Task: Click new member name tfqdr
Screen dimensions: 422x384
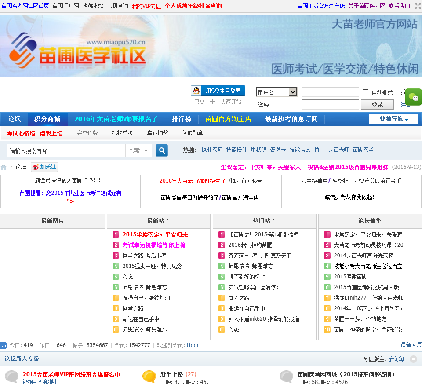Action: coord(193,345)
